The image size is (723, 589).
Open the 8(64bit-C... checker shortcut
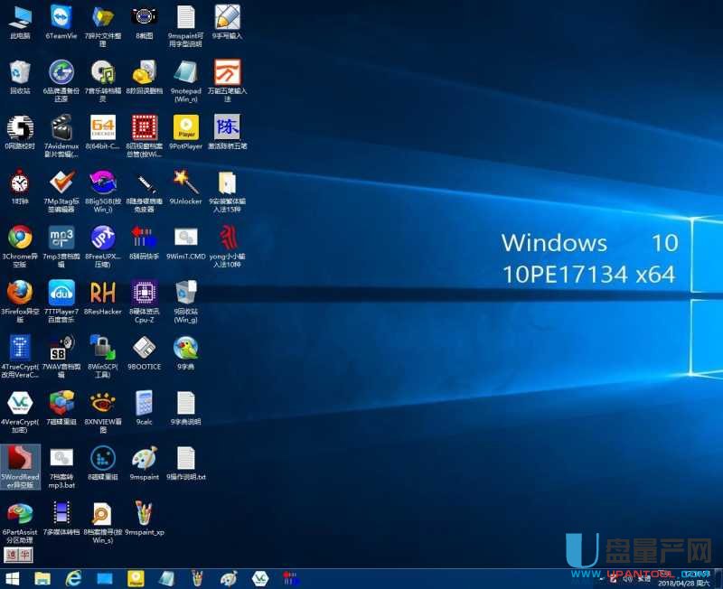(x=103, y=132)
